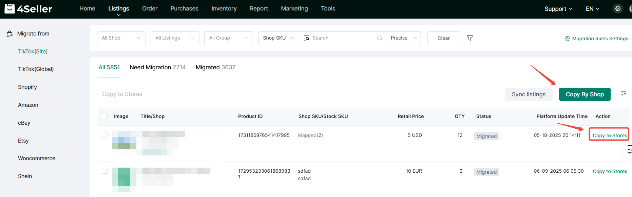Open the Marketing menu
This screenshot has width=632, height=197.
tap(294, 8)
